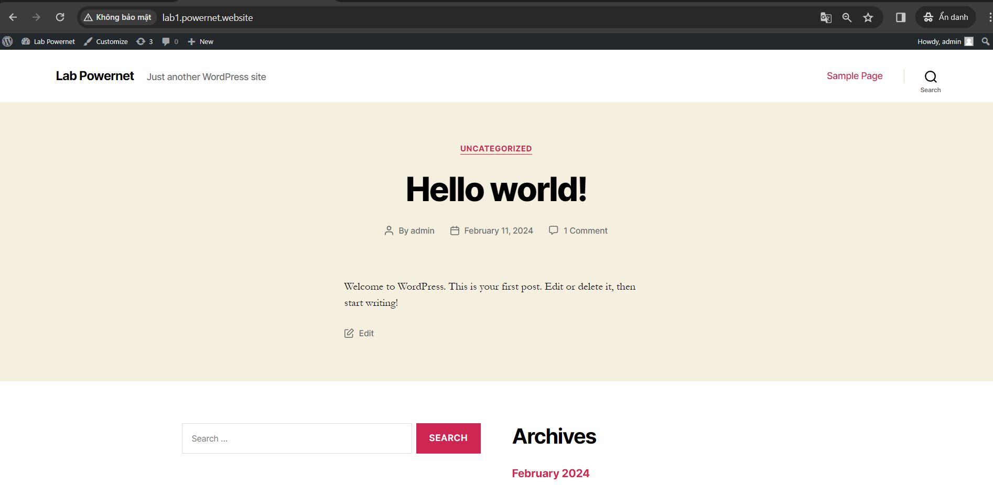
Task: Open the updates icon showing 3
Action: [x=145, y=41]
